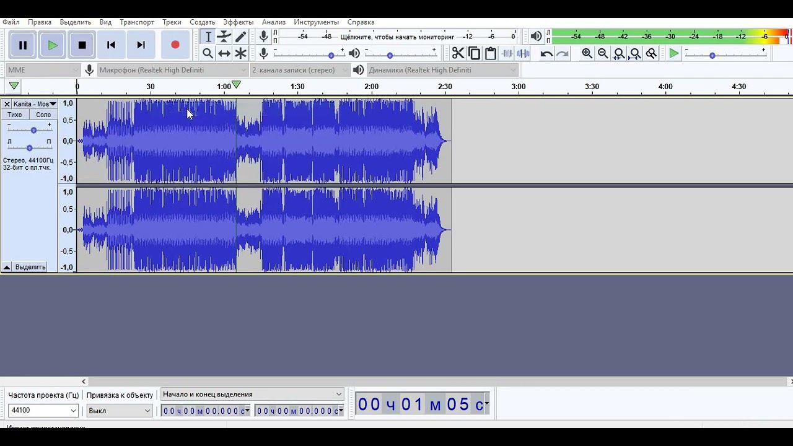793x446 pixels.
Task: Open the Создать menu
Action: click(x=203, y=22)
